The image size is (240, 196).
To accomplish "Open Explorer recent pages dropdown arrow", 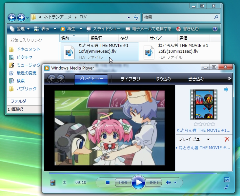I will pyautogui.click(x=28, y=18).
